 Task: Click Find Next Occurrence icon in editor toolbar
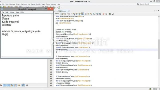(79, 14)
